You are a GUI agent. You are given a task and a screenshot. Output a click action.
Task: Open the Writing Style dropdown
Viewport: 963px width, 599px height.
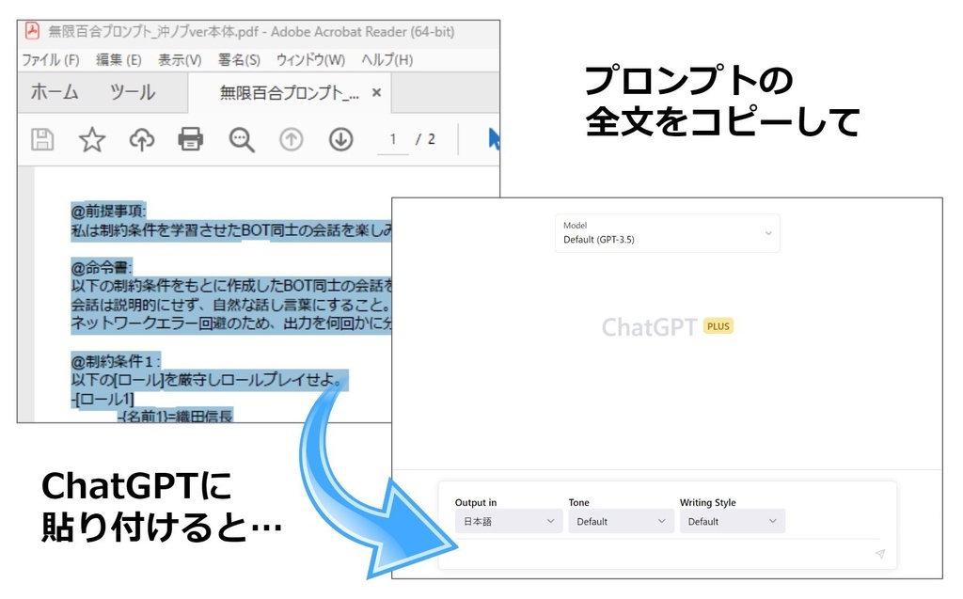point(733,521)
